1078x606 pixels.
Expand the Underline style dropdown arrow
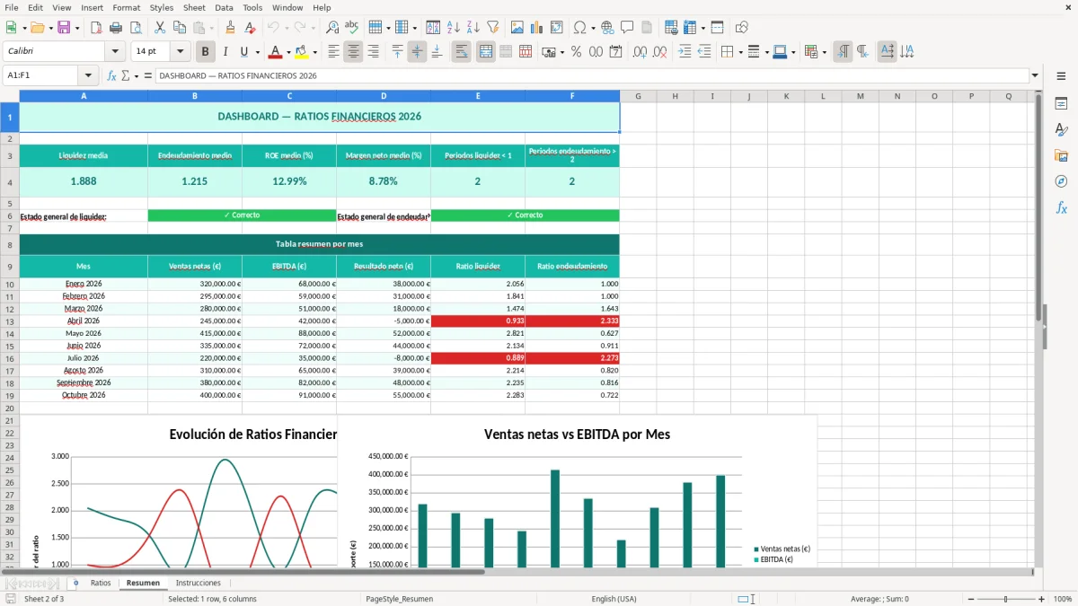coord(257,52)
